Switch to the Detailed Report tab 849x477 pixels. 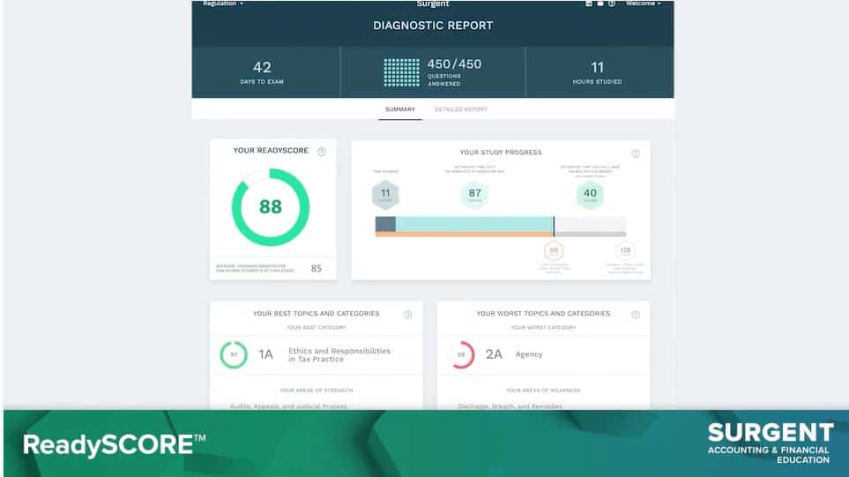460,109
